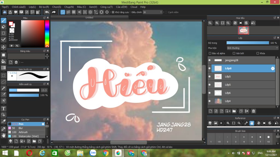Click the rainbow hue bar

47,34
